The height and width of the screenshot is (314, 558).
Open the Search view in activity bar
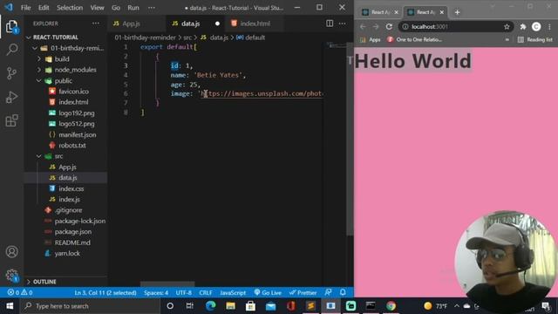(11, 50)
